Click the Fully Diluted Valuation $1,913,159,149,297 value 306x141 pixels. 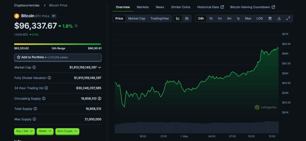pos(88,78)
